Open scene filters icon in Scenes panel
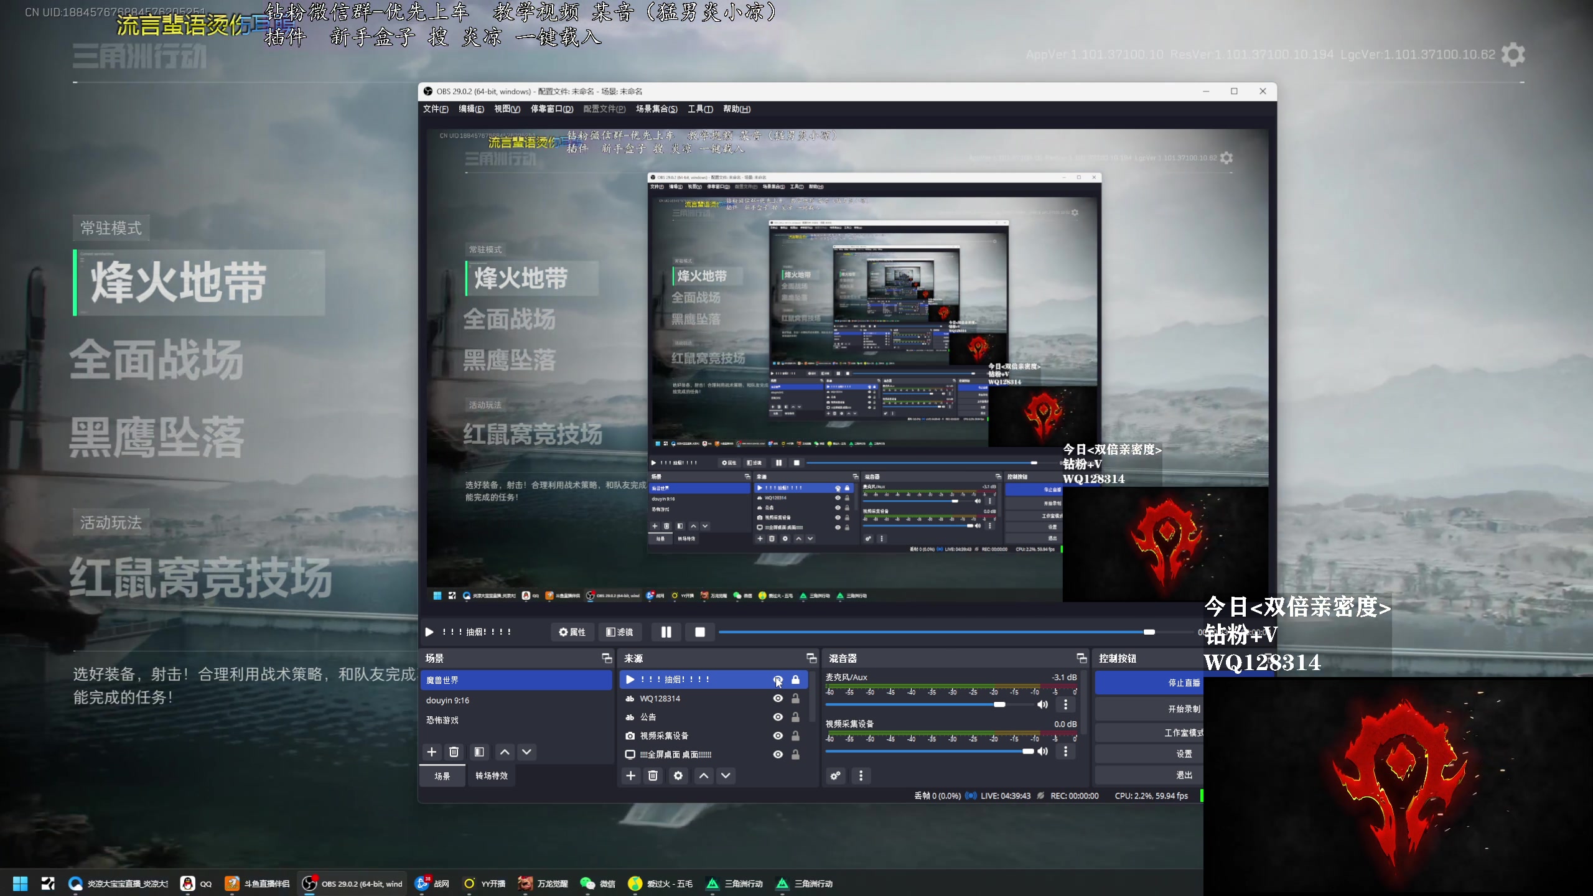 tap(479, 752)
